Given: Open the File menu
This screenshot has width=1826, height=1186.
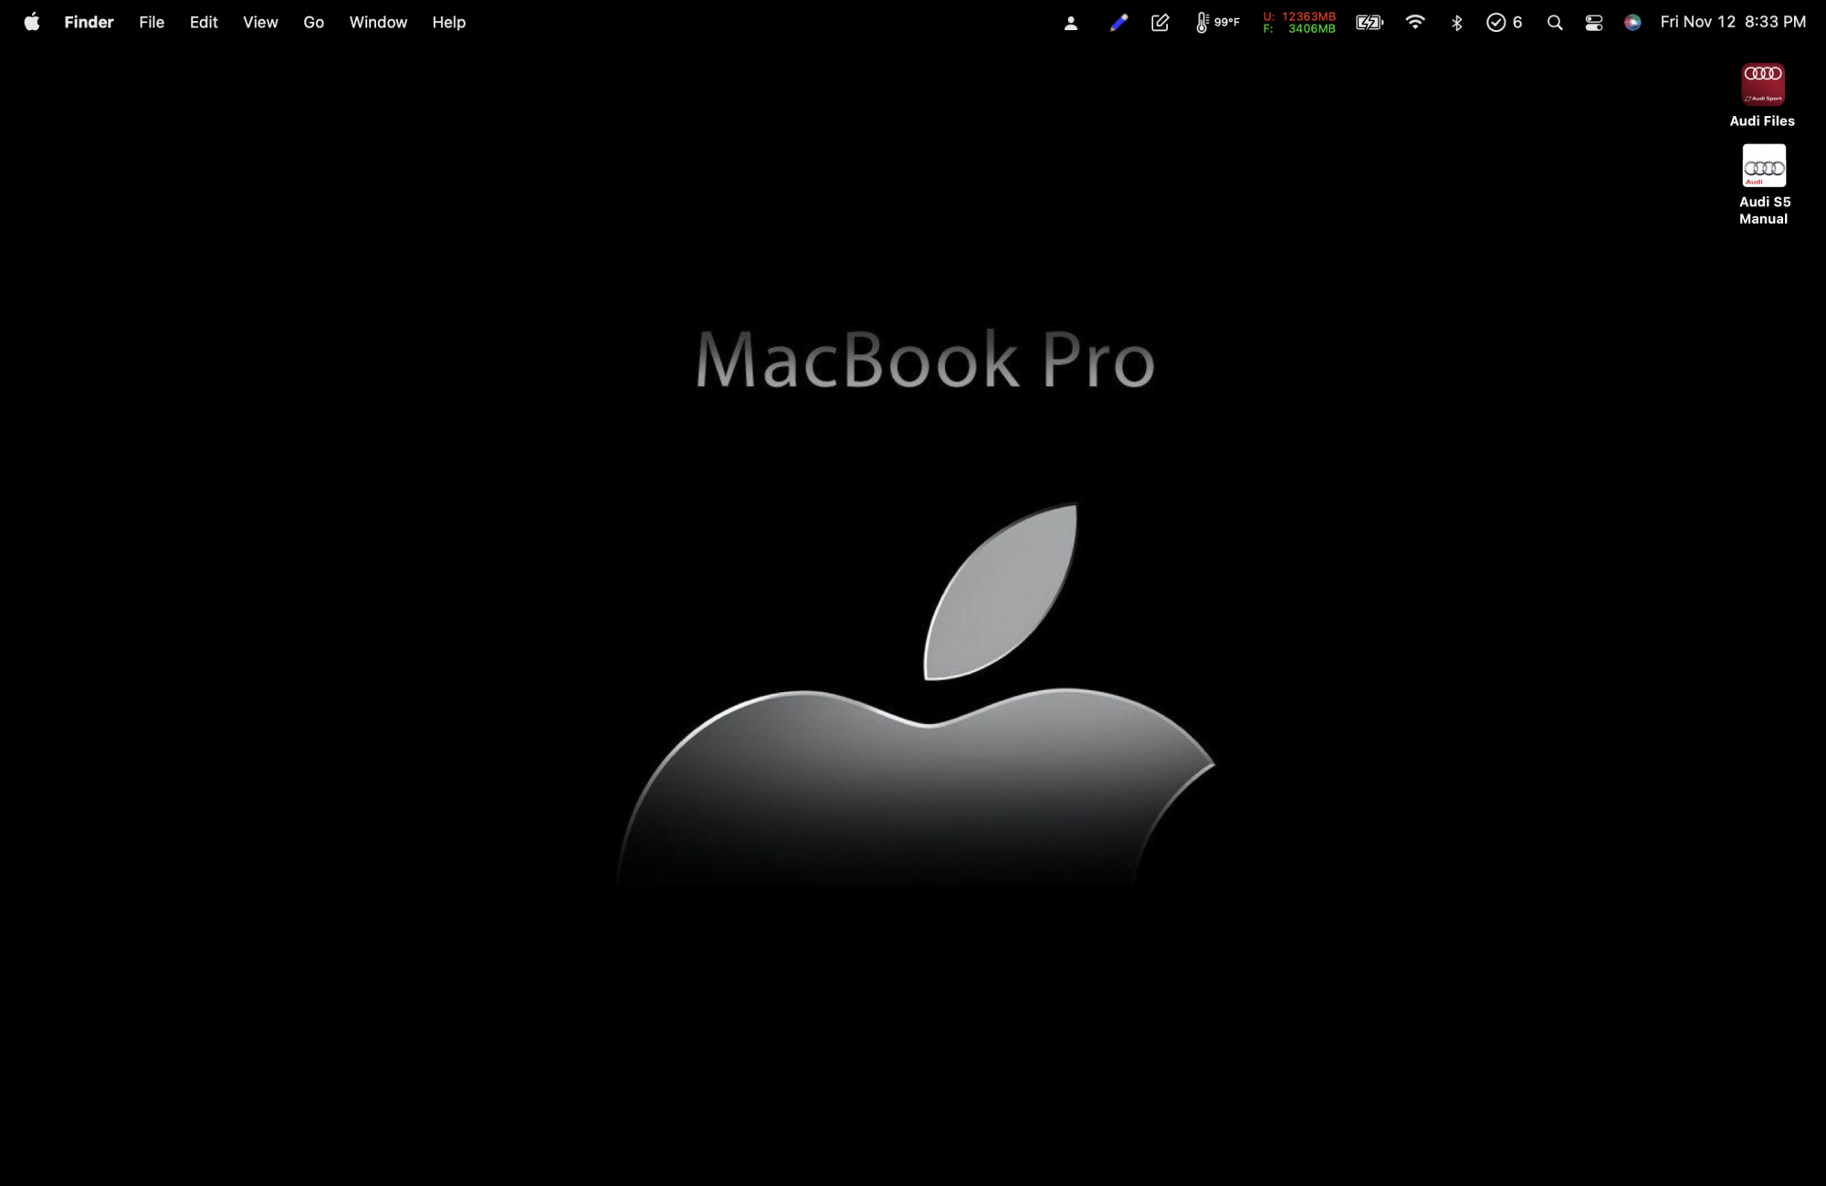Looking at the screenshot, I should pos(152,22).
